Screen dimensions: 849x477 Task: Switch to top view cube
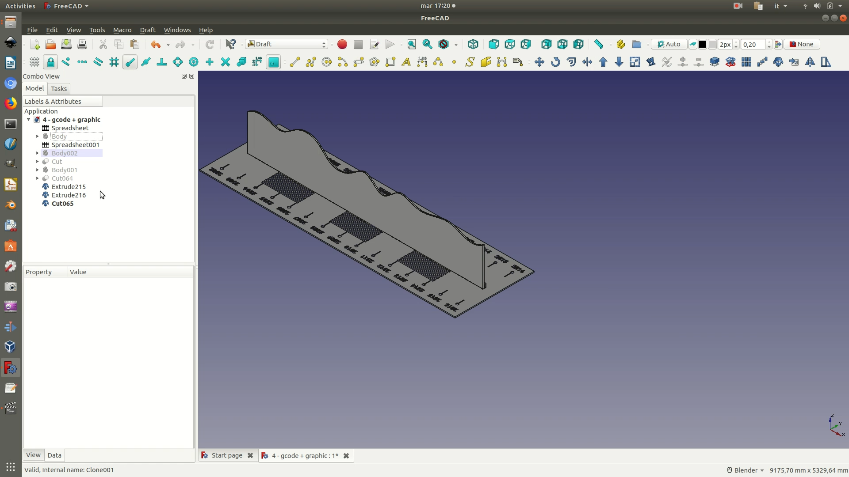coord(510,44)
